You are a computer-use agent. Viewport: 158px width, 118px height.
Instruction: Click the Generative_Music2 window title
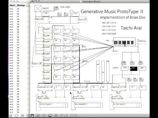[x=92, y=2]
